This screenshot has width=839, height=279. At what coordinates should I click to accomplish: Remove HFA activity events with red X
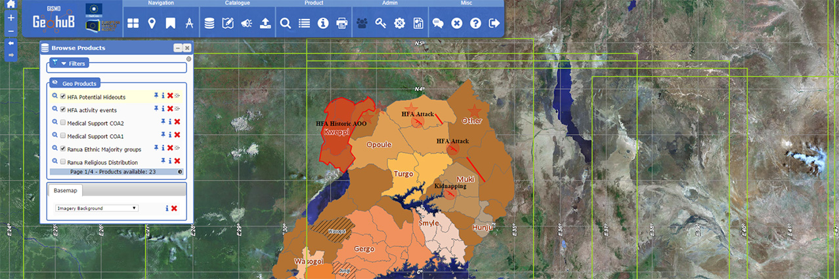click(170, 109)
